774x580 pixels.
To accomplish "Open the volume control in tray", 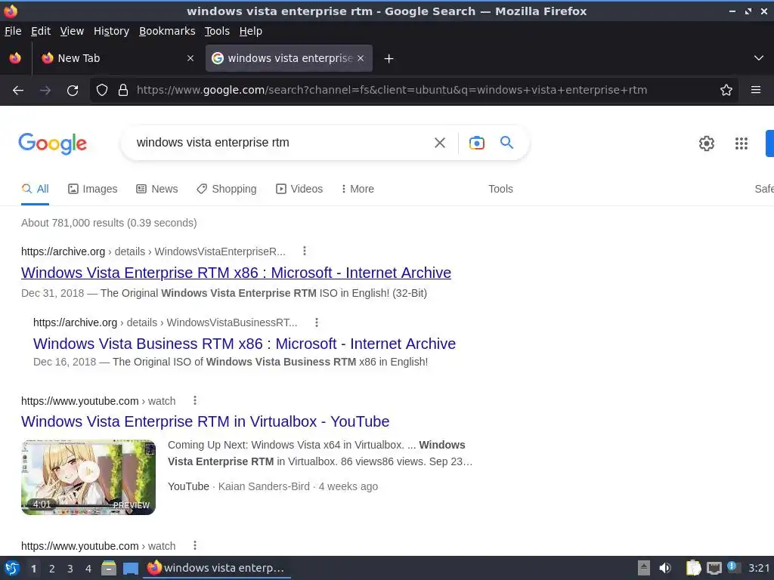I will click(665, 568).
